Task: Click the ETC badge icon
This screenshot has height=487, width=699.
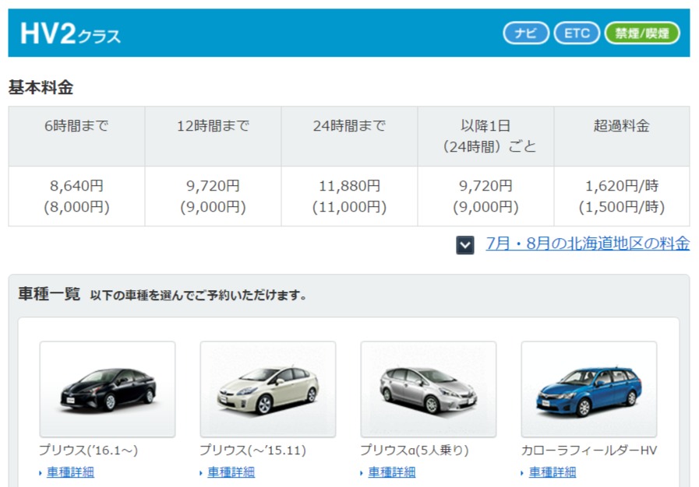Action: pyautogui.click(x=577, y=33)
